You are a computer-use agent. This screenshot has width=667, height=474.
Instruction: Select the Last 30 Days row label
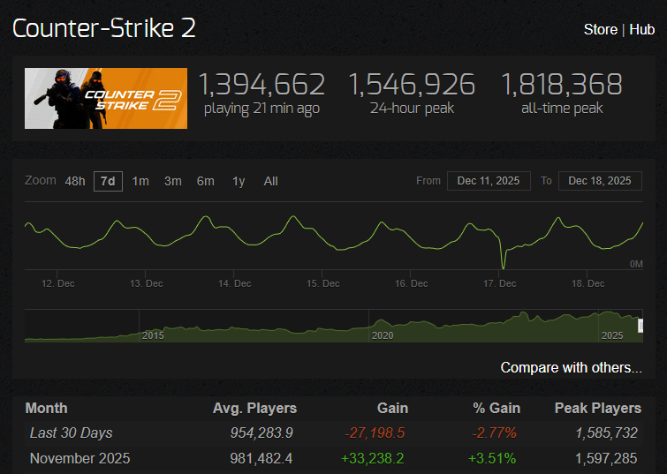click(x=71, y=433)
